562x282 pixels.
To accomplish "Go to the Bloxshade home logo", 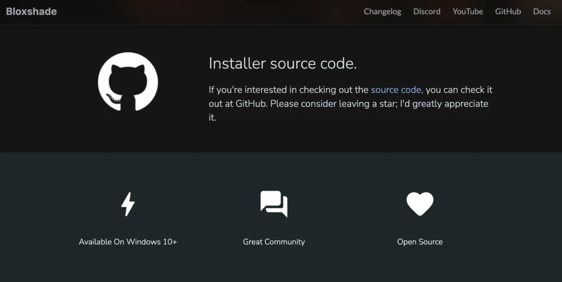I will (31, 11).
